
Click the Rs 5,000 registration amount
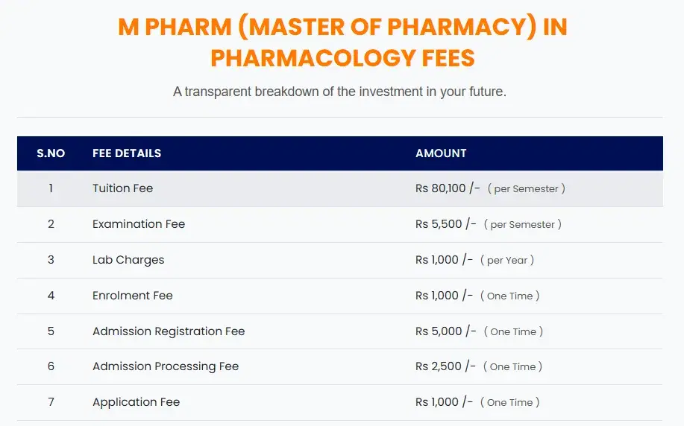pyautogui.click(x=446, y=331)
